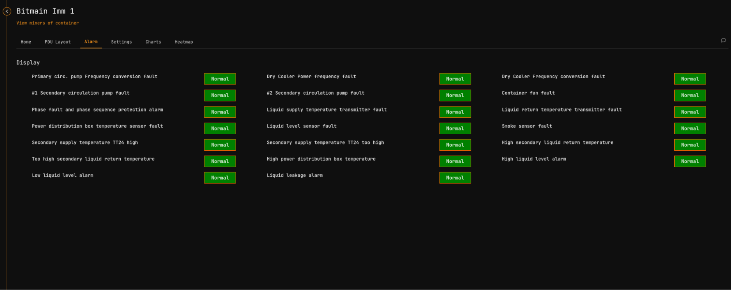Open the PDU Layout tab
The width and height of the screenshot is (731, 290).
(58, 42)
